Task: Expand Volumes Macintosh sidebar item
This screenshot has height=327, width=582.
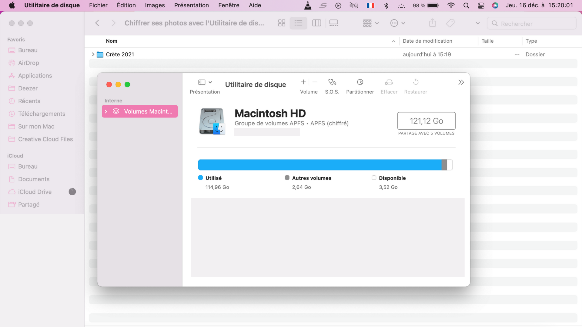Action: (106, 111)
